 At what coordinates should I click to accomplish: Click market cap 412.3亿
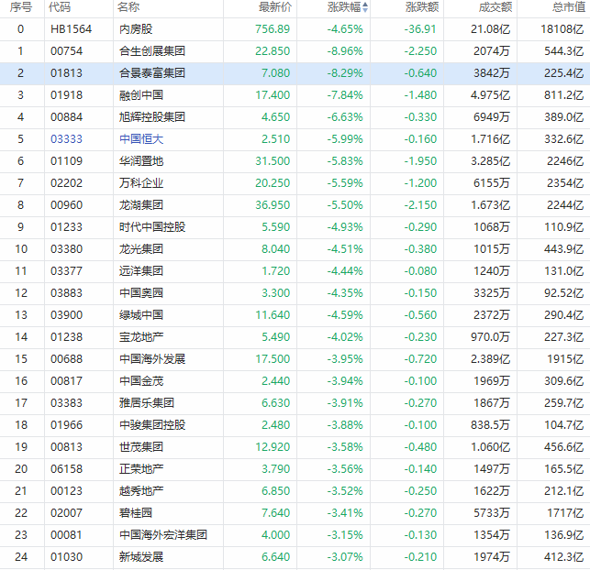click(564, 556)
